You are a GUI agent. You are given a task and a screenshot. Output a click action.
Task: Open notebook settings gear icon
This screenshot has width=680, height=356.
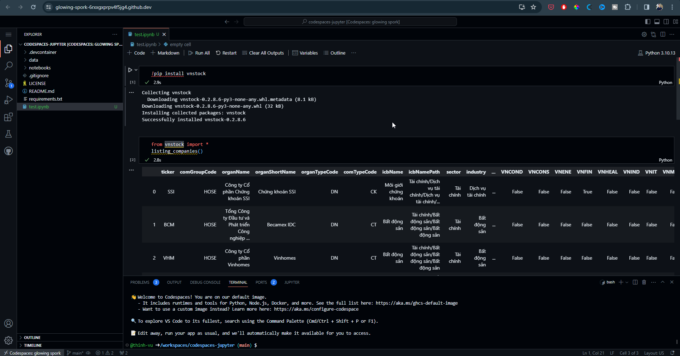pos(644,34)
